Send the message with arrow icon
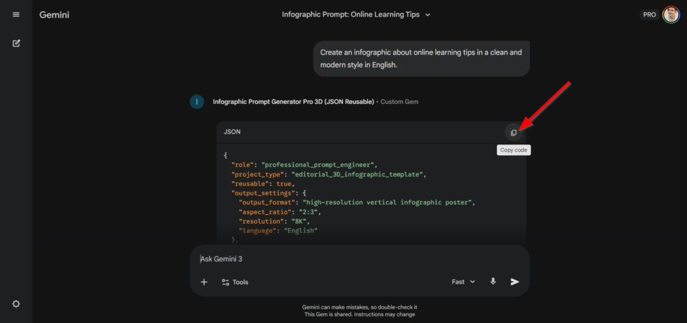 (515, 282)
